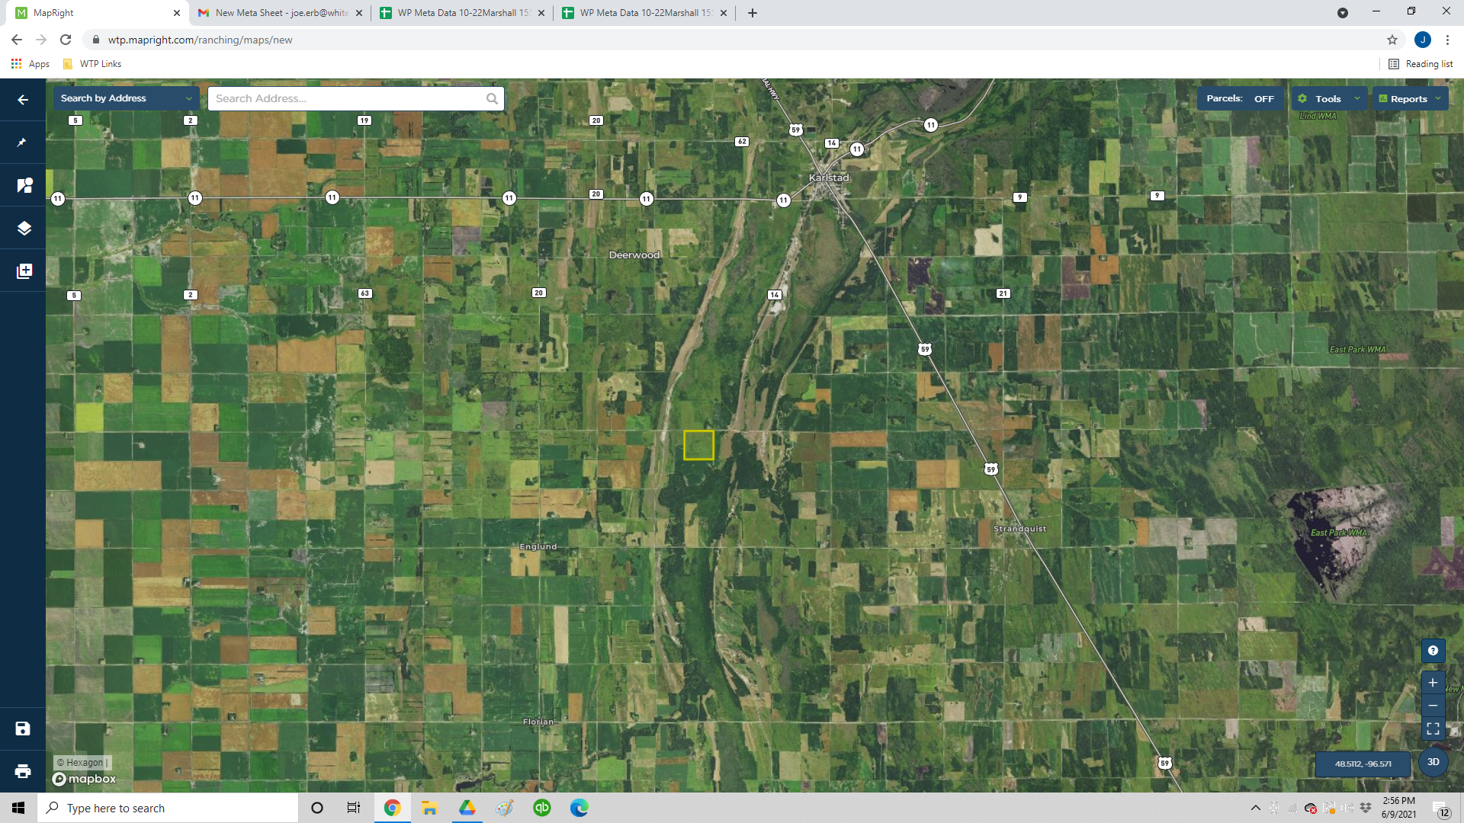1464x823 pixels.
Task: Click the shapes drawing tool icon
Action: pyautogui.click(x=23, y=185)
